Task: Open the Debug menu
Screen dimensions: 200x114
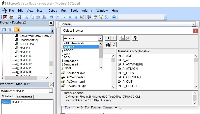Action: tap(53, 11)
